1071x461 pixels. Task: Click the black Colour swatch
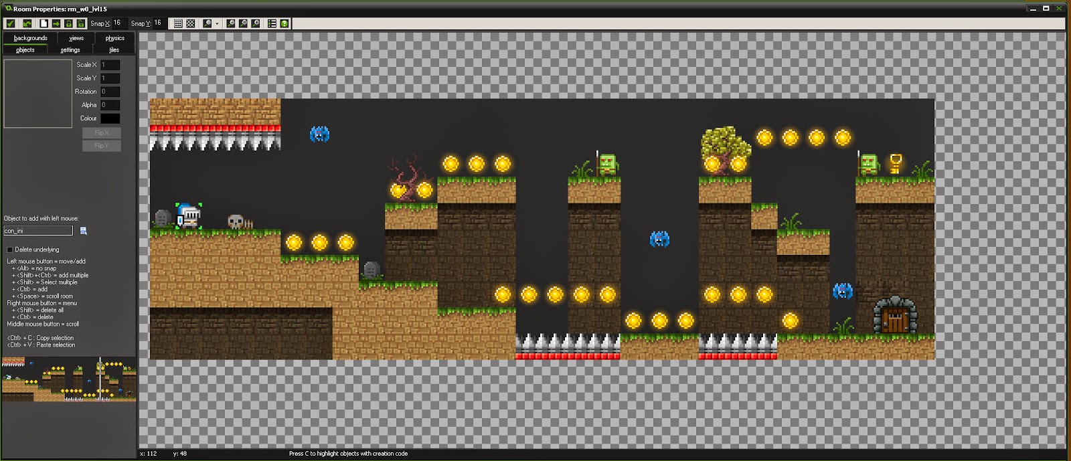(x=110, y=118)
